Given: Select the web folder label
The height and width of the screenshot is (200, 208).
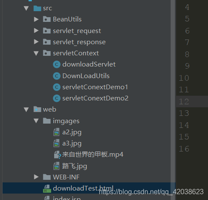Looking at the screenshot, I should click(49, 109).
